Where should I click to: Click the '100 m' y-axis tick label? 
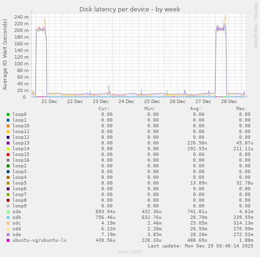[21, 64]
